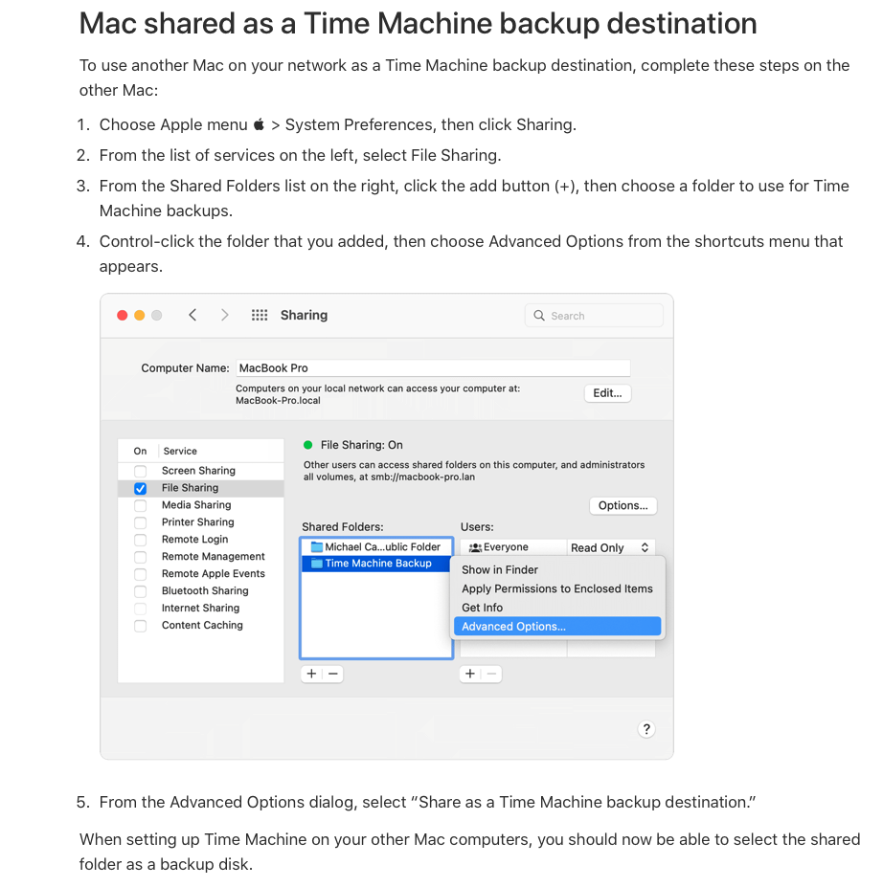Click the MacBook-Pro.local address text
This screenshot has height=887, width=883.
click(x=278, y=401)
